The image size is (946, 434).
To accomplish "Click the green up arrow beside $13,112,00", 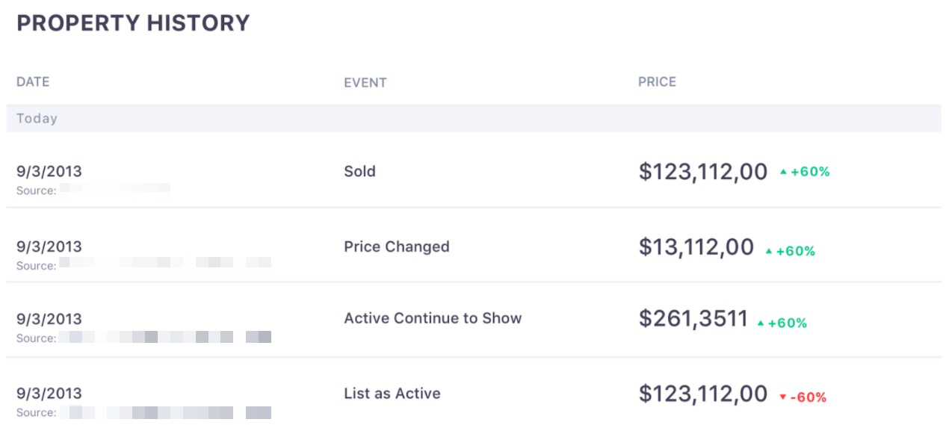I will (768, 252).
